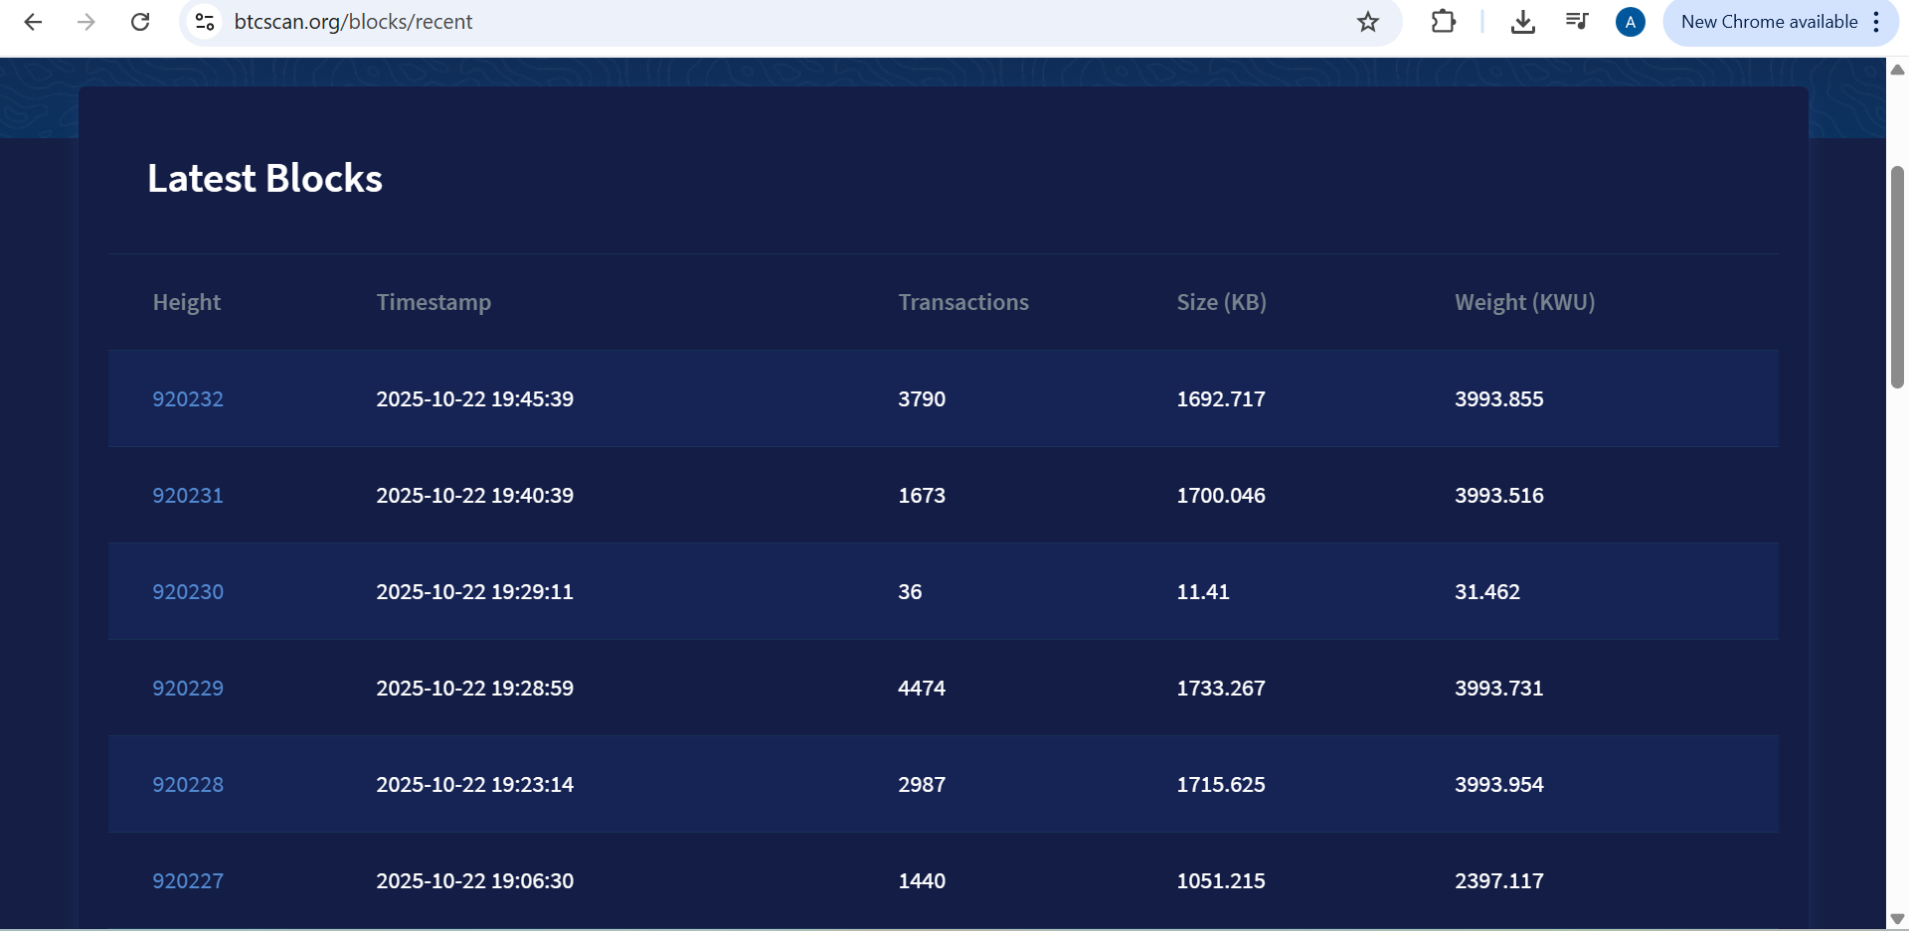Click transactions value 1673
Viewport: 1909px width, 931px height.
pos(922,496)
